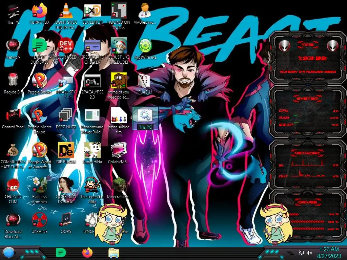Open the FLASH ! shortcut
This screenshot has height=260, width=347.
[x=145, y=84]
